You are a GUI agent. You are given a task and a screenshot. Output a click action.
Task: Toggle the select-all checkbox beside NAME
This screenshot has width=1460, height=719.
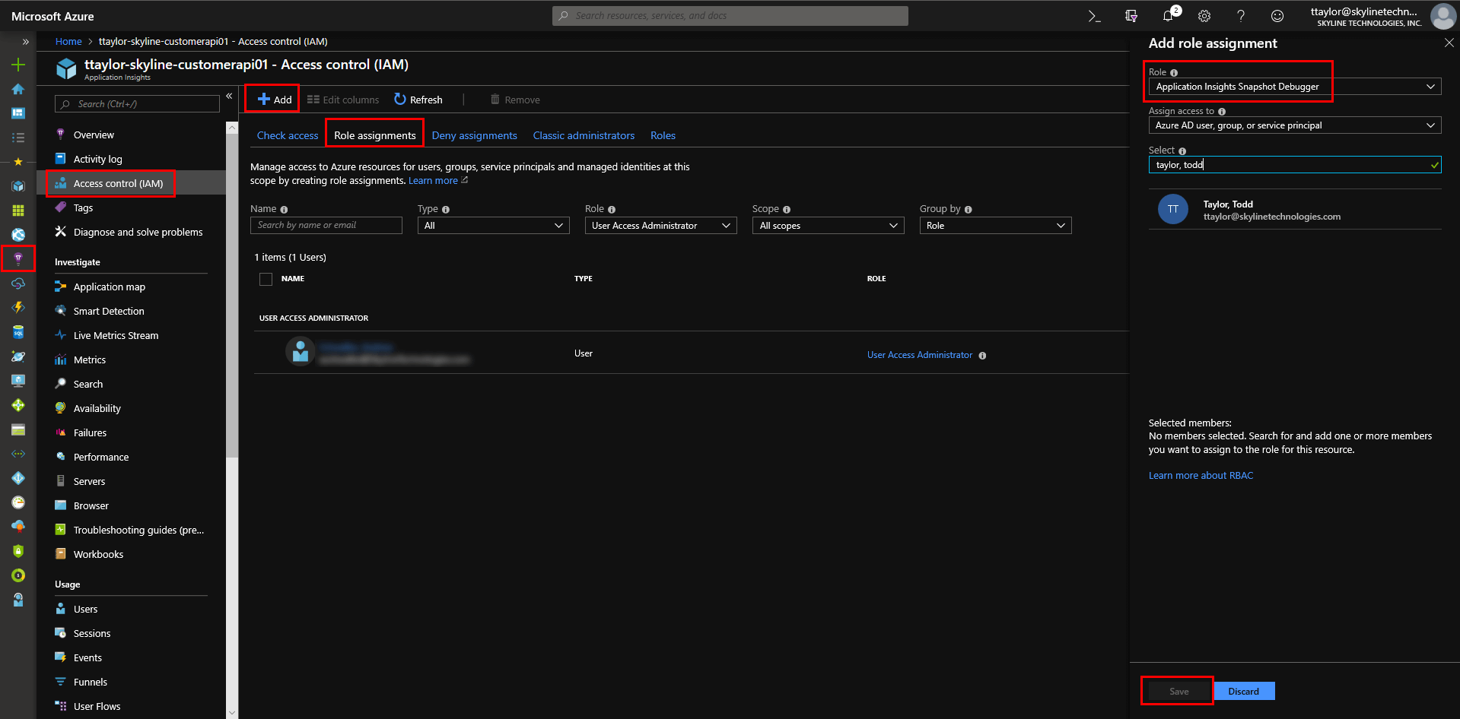coord(266,279)
